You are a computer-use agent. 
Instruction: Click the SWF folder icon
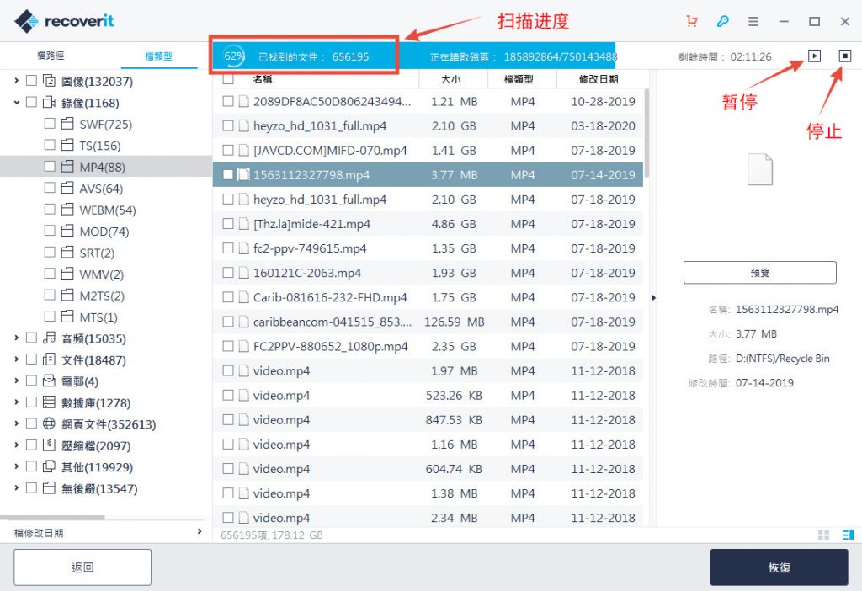(x=67, y=123)
